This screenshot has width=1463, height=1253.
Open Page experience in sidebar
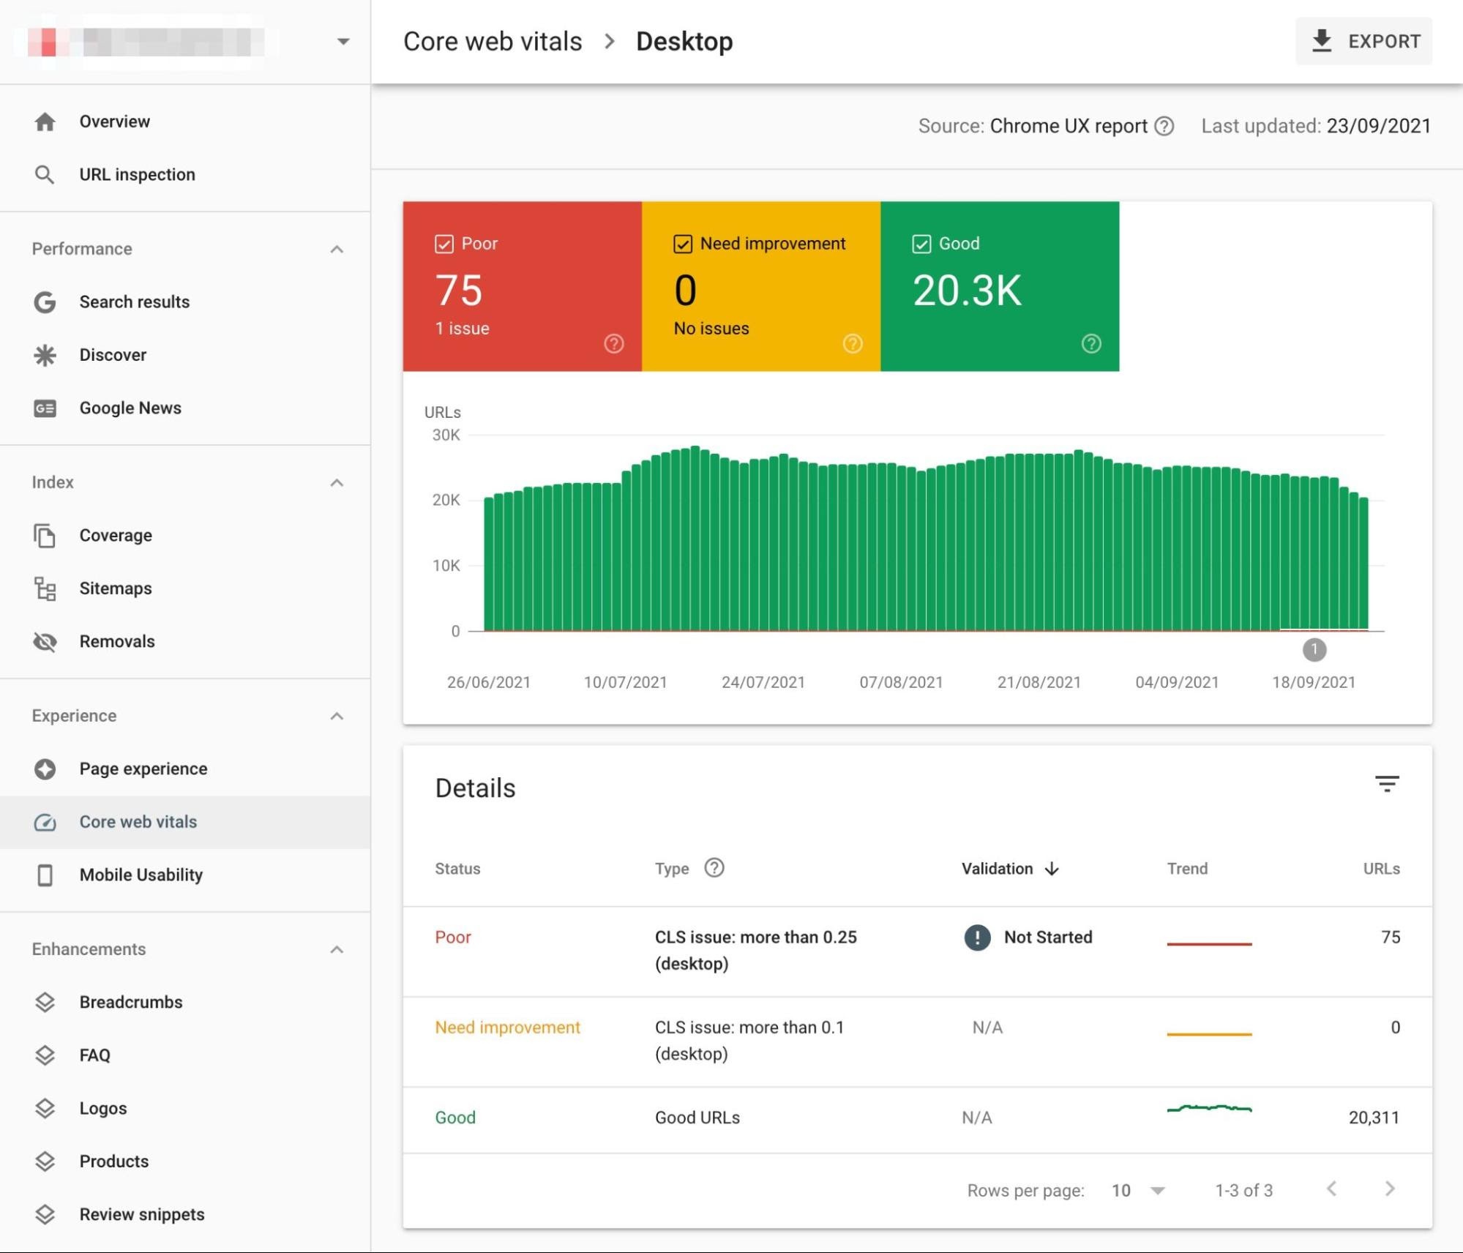(x=143, y=768)
